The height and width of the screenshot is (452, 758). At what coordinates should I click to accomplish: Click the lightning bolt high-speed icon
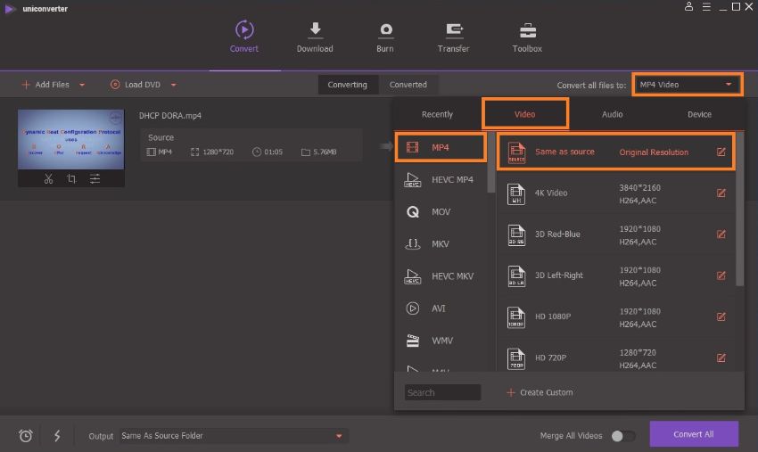click(57, 436)
